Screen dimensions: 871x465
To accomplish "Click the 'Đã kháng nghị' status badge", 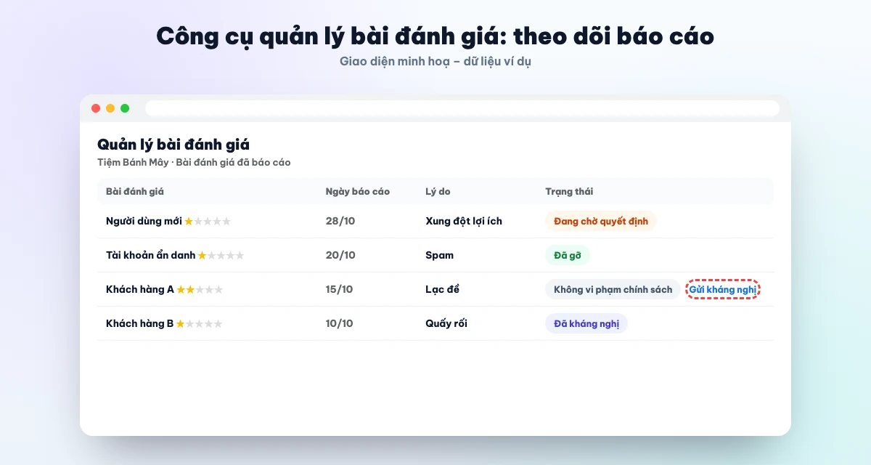I will point(586,323).
